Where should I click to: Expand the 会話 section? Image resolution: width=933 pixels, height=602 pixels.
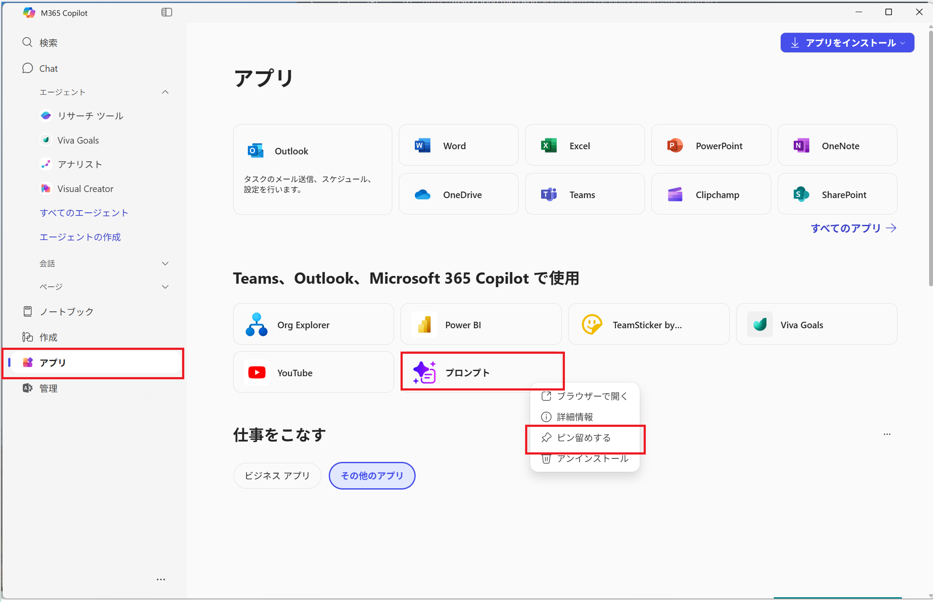coord(165,263)
